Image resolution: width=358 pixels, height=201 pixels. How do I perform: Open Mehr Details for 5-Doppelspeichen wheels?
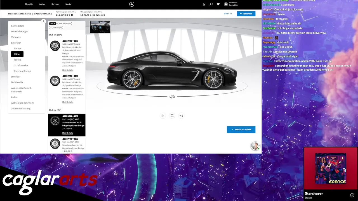[67, 133]
